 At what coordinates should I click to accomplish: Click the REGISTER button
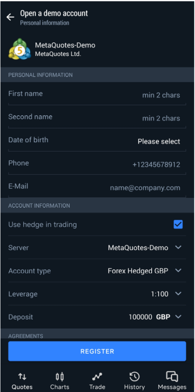pos(97,351)
